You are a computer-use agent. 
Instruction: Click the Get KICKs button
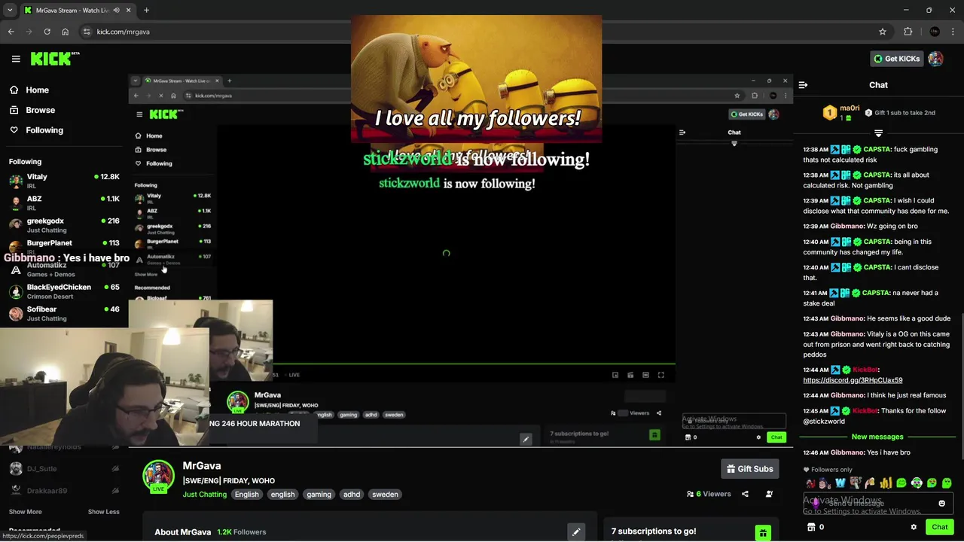pyautogui.click(x=896, y=59)
